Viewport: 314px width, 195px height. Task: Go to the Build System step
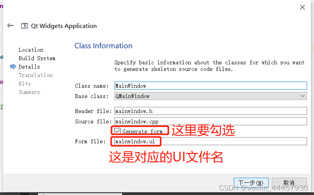[37, 58]
